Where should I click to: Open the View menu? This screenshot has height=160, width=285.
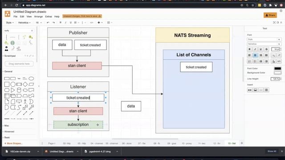[29, 16]
